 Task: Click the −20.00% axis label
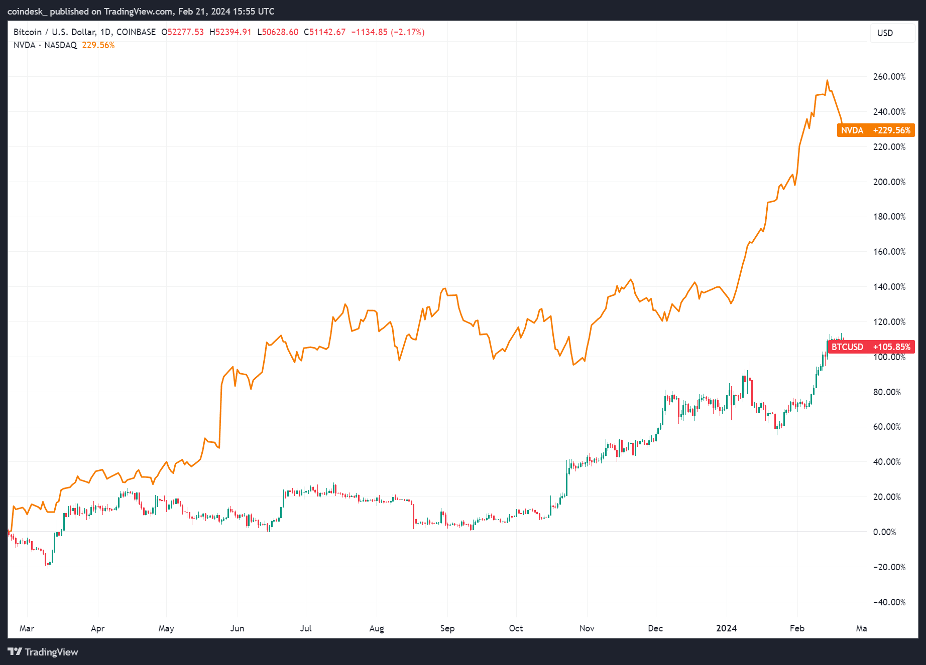889,567
